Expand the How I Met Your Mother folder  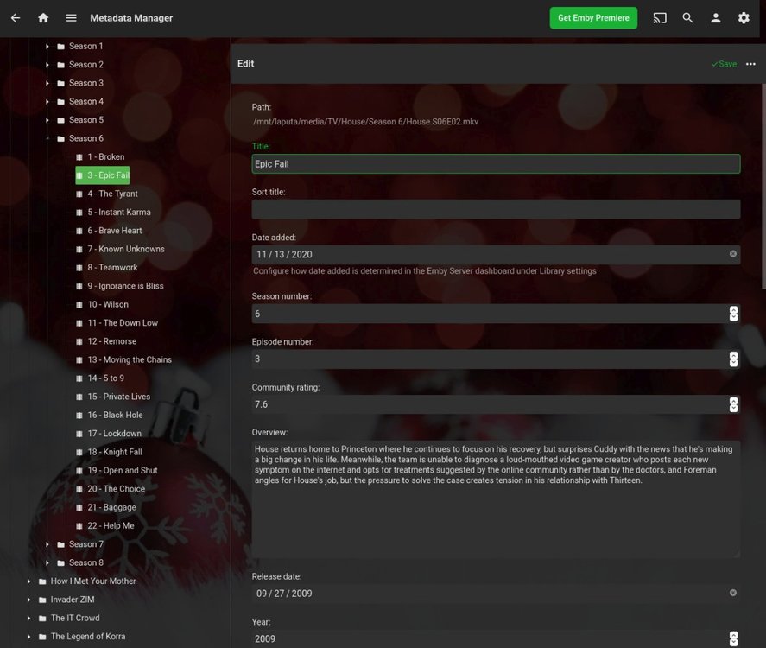[x=29, y=581]
